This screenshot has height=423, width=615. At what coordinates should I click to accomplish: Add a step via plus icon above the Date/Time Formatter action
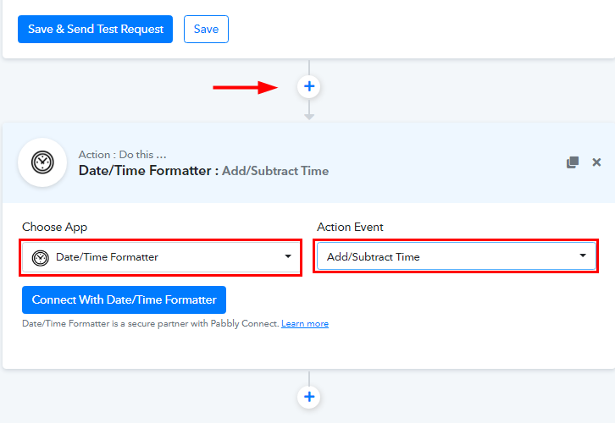point(309,86)
